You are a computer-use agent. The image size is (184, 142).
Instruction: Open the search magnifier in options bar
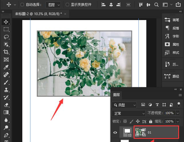[x=156, y=5]
